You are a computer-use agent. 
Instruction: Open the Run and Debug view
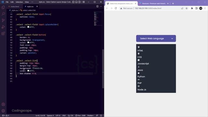coord(3,27)
